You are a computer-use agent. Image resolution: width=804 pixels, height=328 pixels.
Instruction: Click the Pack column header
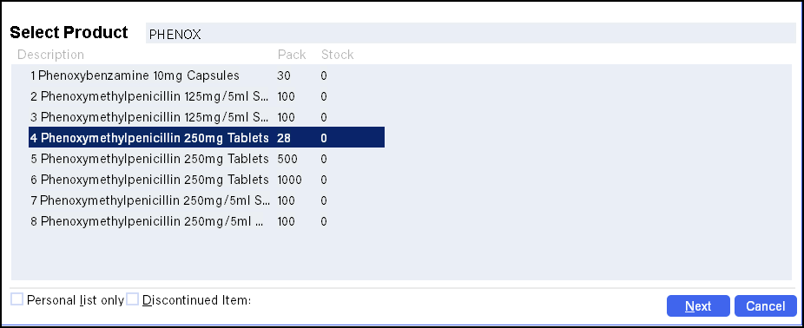click(292, 55)
